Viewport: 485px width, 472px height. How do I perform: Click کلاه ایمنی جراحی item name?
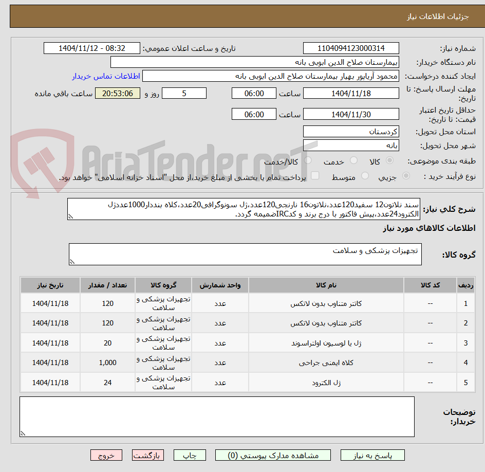pyautogui.click(x=326, y=363)
